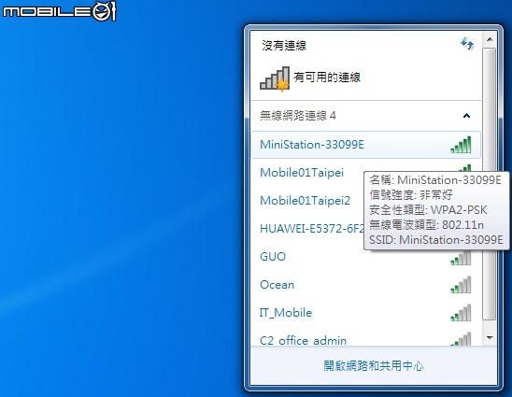The image size is (512, 397).
Task: Collapse the 無線網路連線 4 section chevron
Action: pos(466,116)
